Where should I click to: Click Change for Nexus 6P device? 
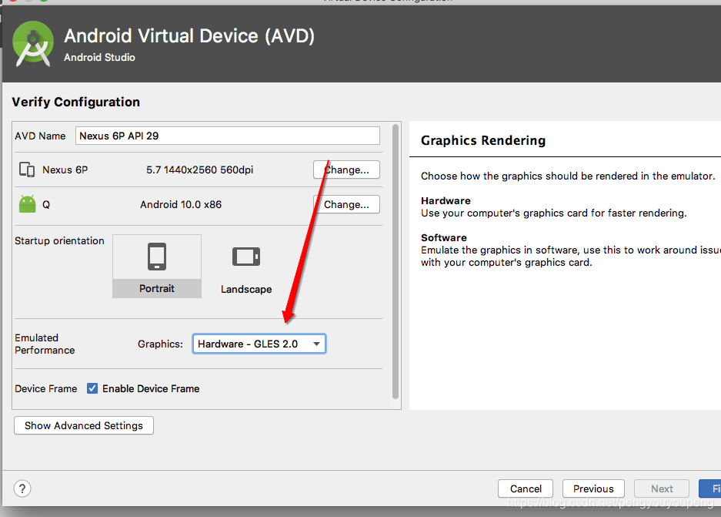coord(346,170)
